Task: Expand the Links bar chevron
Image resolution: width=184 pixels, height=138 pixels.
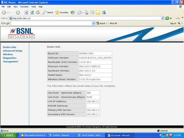Action: pos(182,17)
